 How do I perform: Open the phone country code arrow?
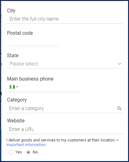pyautogui.click(x=17, y=87)
